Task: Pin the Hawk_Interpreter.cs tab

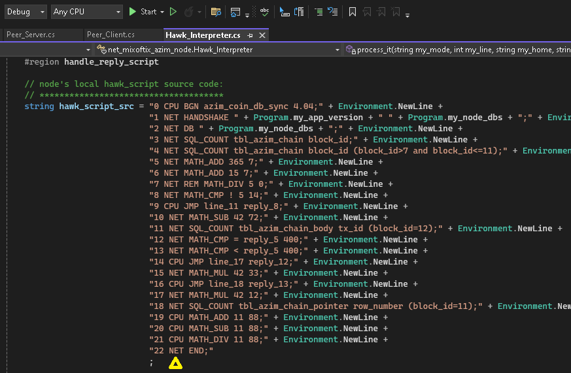Action: pyautogui.click(x=250, y=36)
